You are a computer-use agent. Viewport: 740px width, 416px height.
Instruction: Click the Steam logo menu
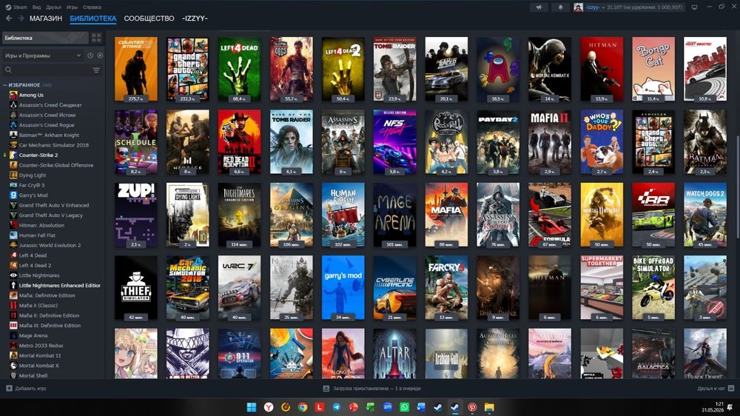[x=16, y=7]
